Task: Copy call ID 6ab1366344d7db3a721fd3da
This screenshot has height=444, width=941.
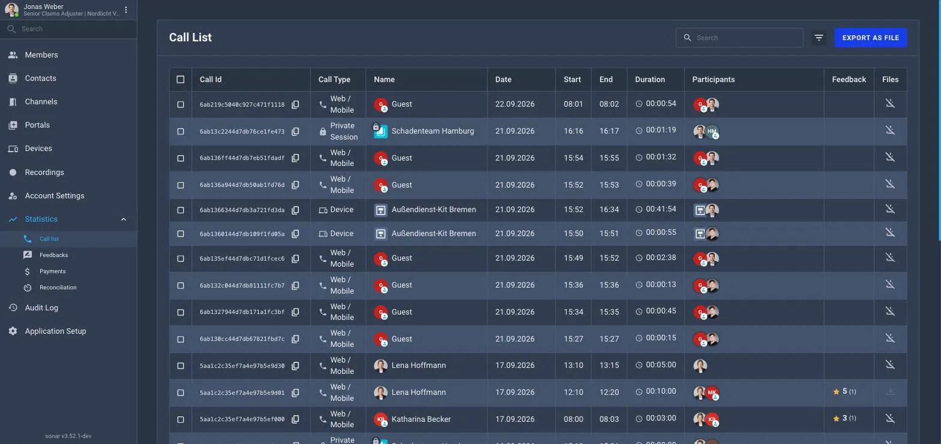Action: click(x=295, y=210)
